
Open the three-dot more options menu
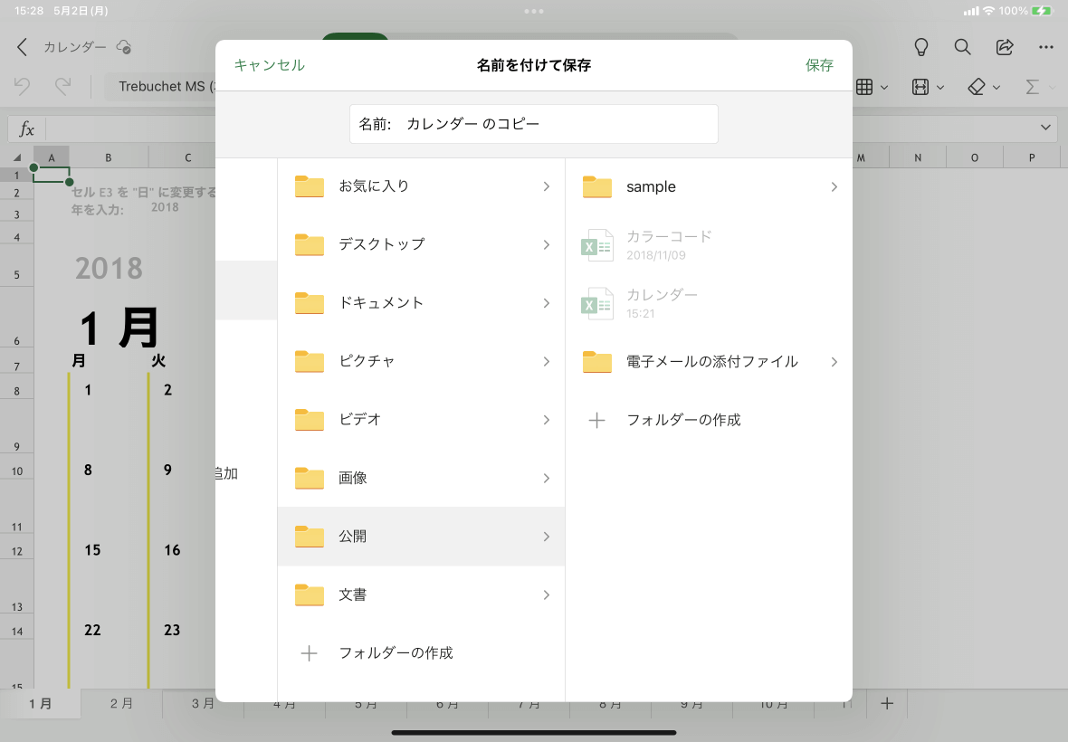1046,47
